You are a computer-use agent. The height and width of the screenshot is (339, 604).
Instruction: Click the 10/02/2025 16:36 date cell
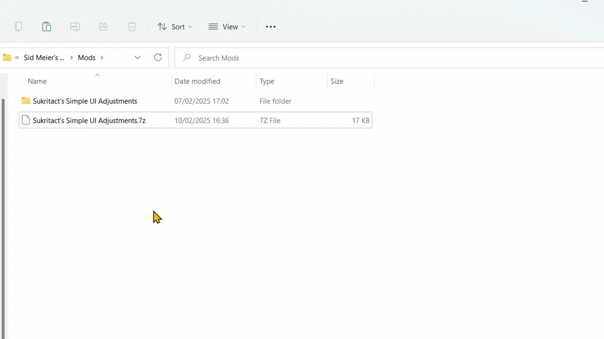point(202,120)
